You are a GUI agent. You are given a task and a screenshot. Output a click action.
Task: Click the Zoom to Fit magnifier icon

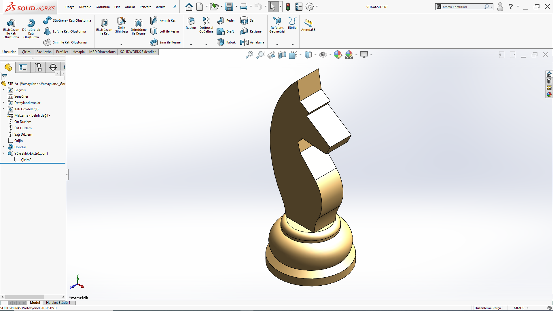pos(249,55)
